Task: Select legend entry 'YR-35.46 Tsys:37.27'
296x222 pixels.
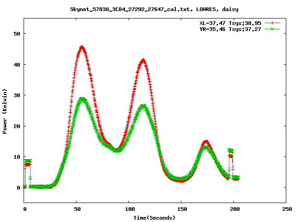Action: 230,29
